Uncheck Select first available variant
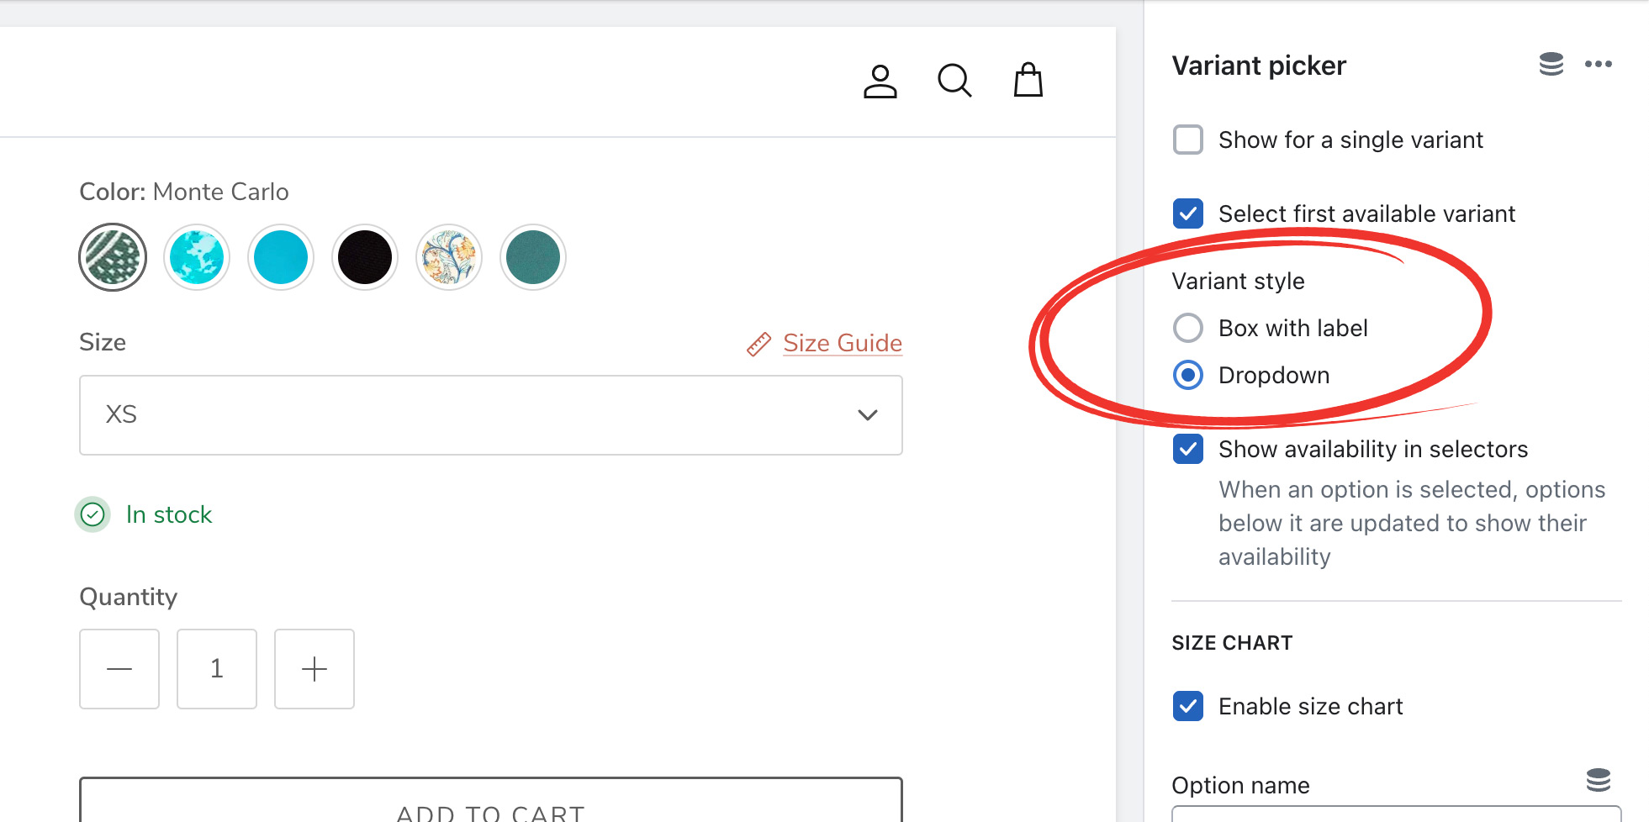1649x822 pixels. pyautogui.click(x=1187, y=213)
